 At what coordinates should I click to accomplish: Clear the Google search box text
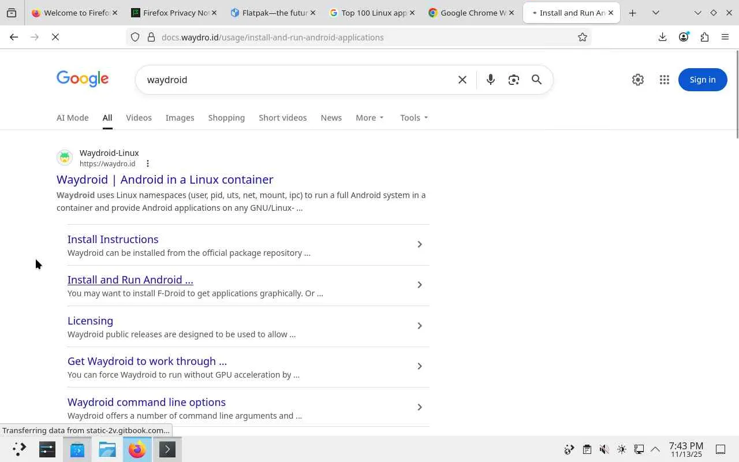(x=462, y=80)
